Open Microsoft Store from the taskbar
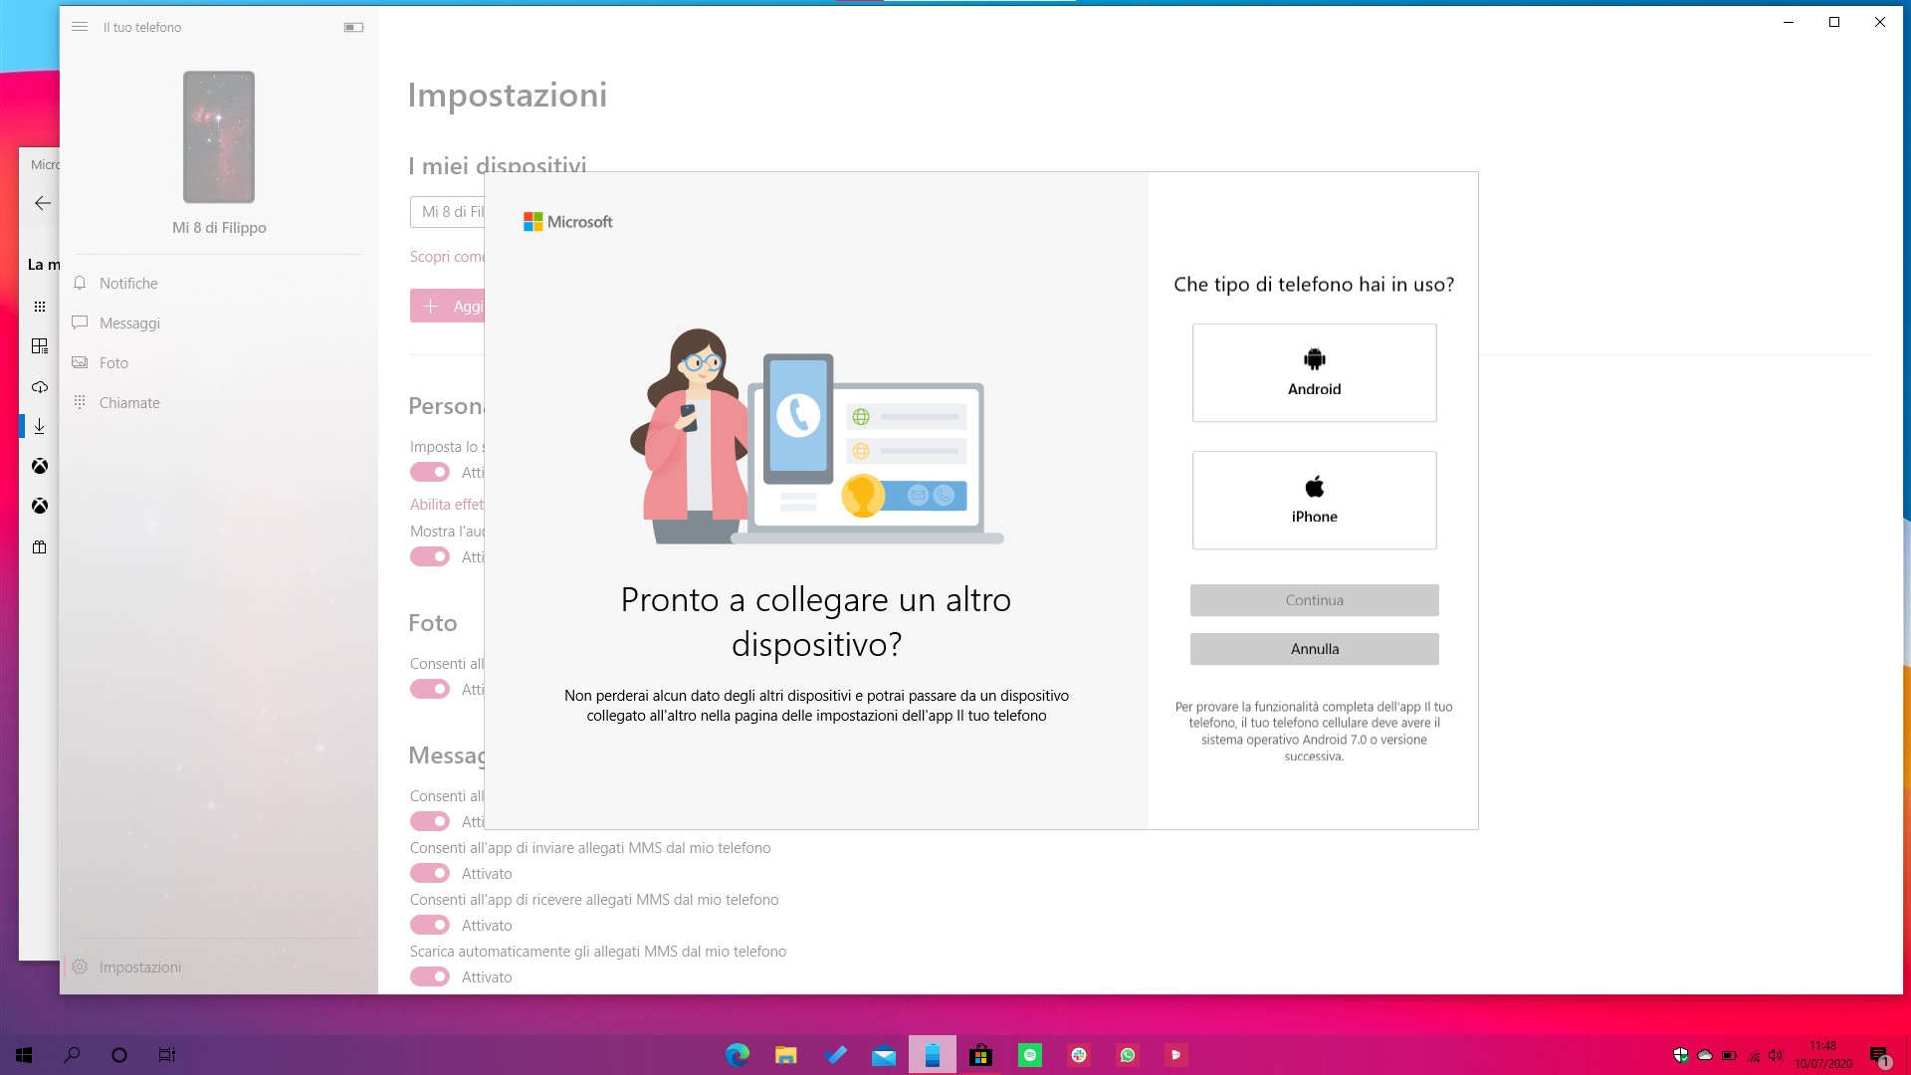Image resolution: width=1911 pixels, height=1075 pixels. 981,1055
